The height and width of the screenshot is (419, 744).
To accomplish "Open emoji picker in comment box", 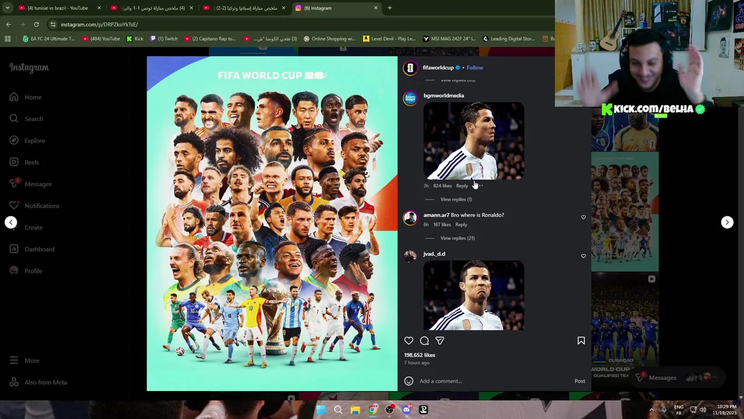I will pyautogui.click(x=409, y=381).
